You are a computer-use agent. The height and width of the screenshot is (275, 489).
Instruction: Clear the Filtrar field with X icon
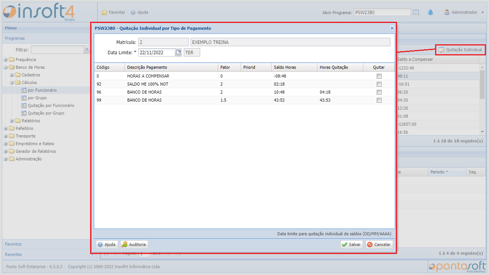pos(87,50)
